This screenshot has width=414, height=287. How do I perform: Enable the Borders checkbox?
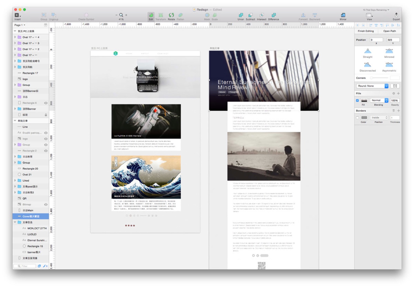pos(357,118)
